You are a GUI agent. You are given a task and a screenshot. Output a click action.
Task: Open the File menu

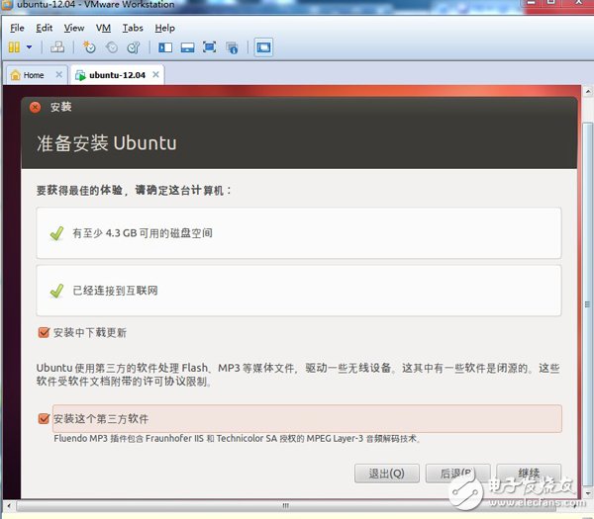point(17,28)
